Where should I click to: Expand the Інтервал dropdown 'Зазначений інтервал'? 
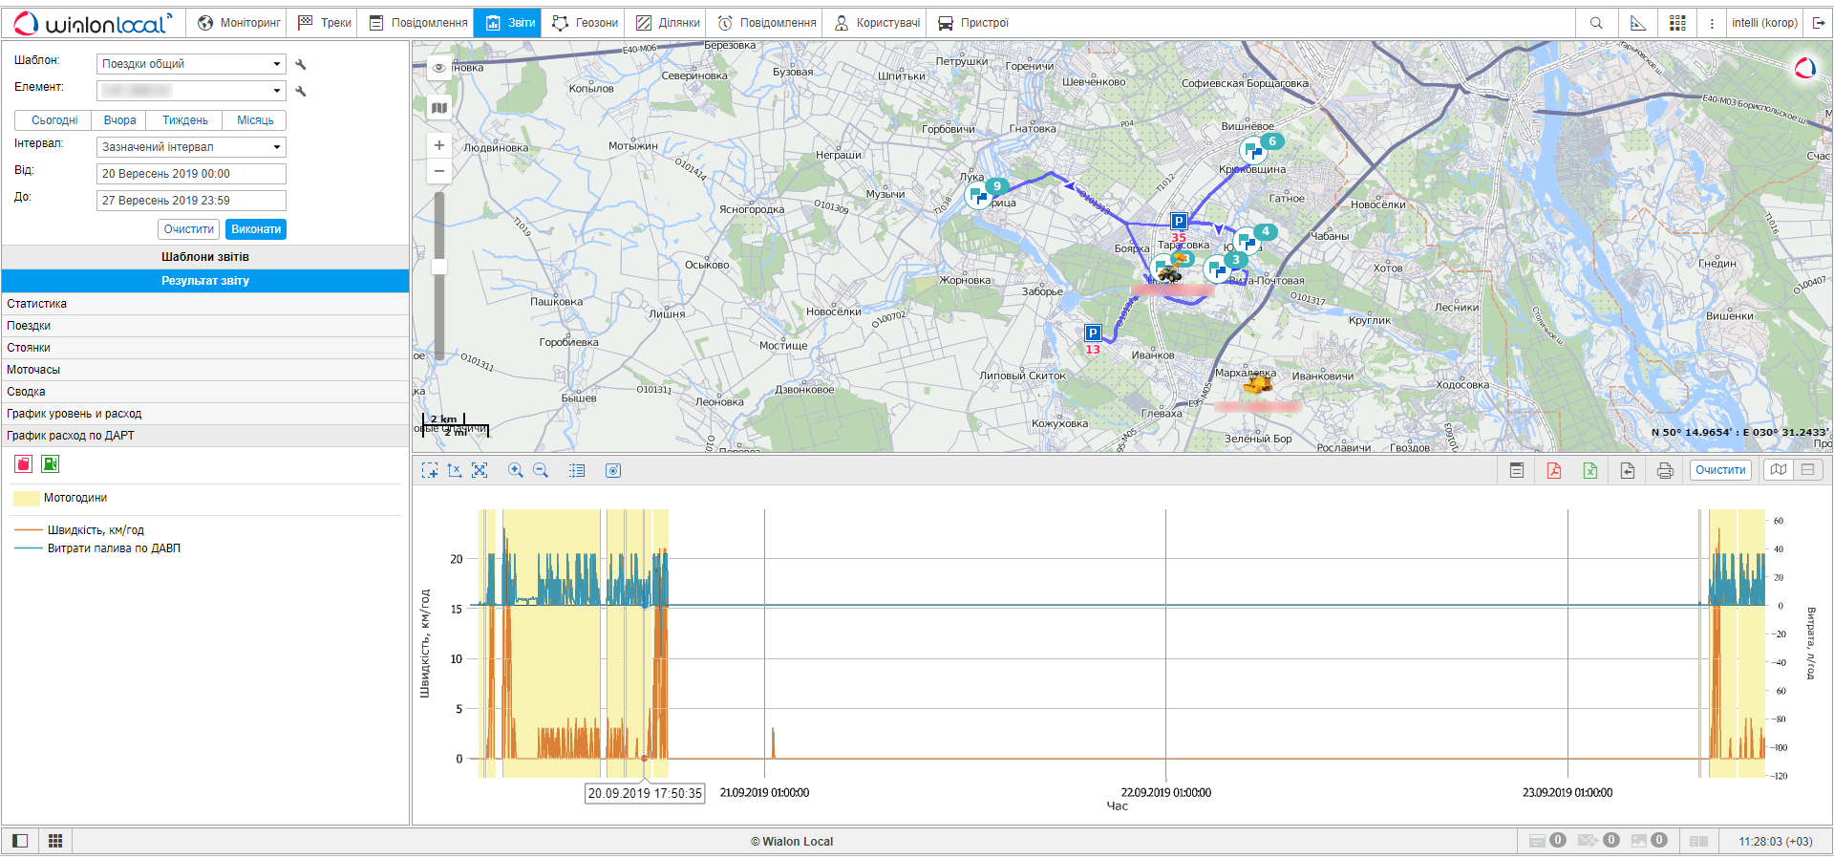[191, 147]
